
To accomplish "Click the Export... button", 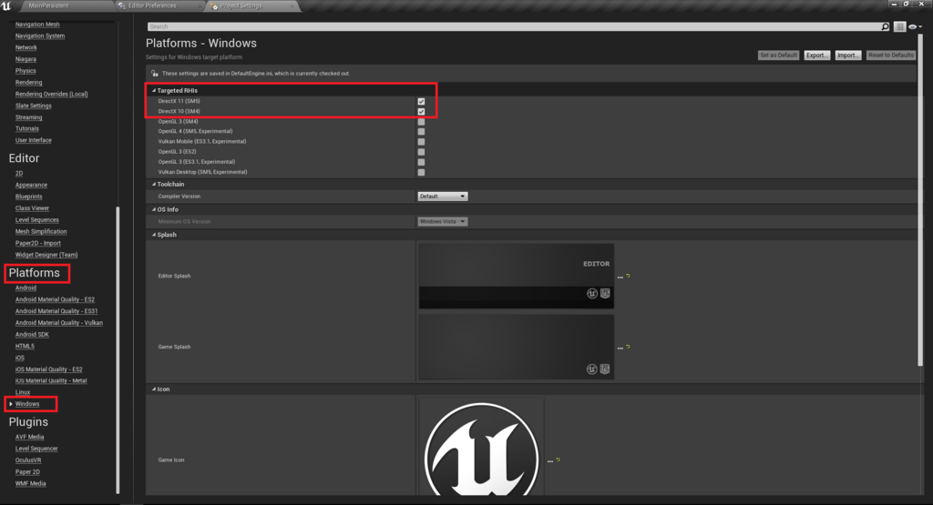I will [x=817, y=56].
